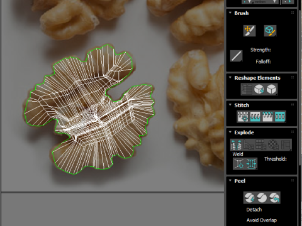Screen dimensions: 302x226
Task: Click the Avoid Overlap label in Peel
Action: (x=262, y=220)
